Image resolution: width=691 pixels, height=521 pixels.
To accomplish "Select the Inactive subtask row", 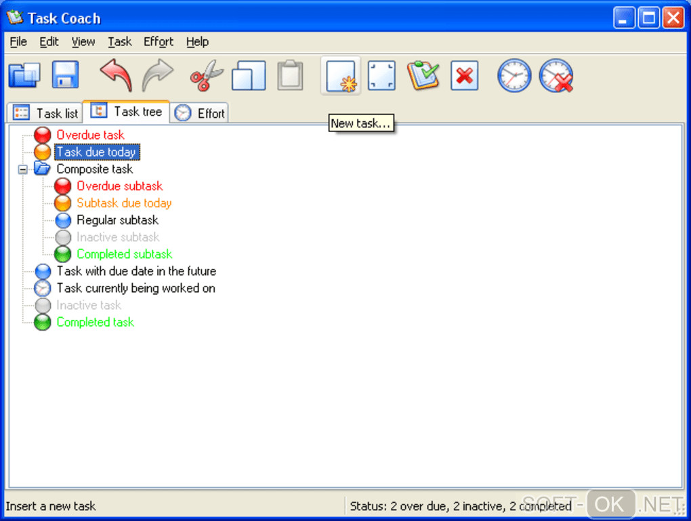I will (x=118, y=237).
